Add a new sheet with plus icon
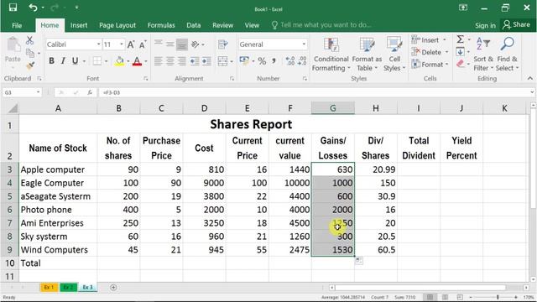Screen dimensions: 537x302 pyautogui.click(x=113, y=287)
